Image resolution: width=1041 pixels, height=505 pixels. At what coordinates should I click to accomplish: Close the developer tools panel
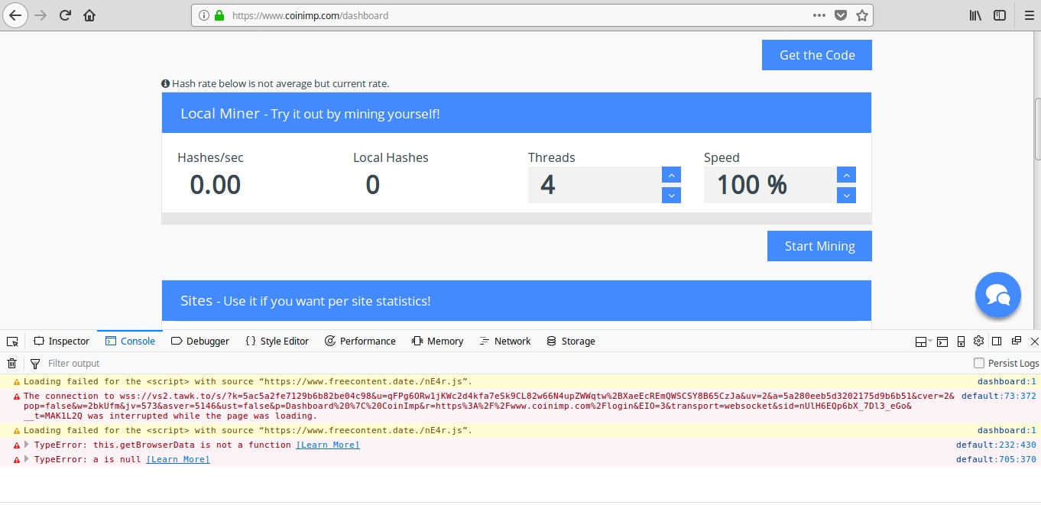point(1035,342)
